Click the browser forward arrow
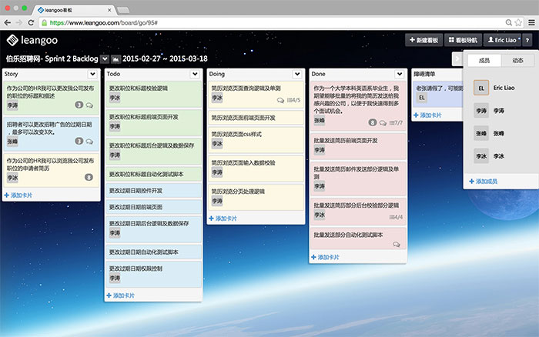539x337 pixels. (x=19, y=22)
